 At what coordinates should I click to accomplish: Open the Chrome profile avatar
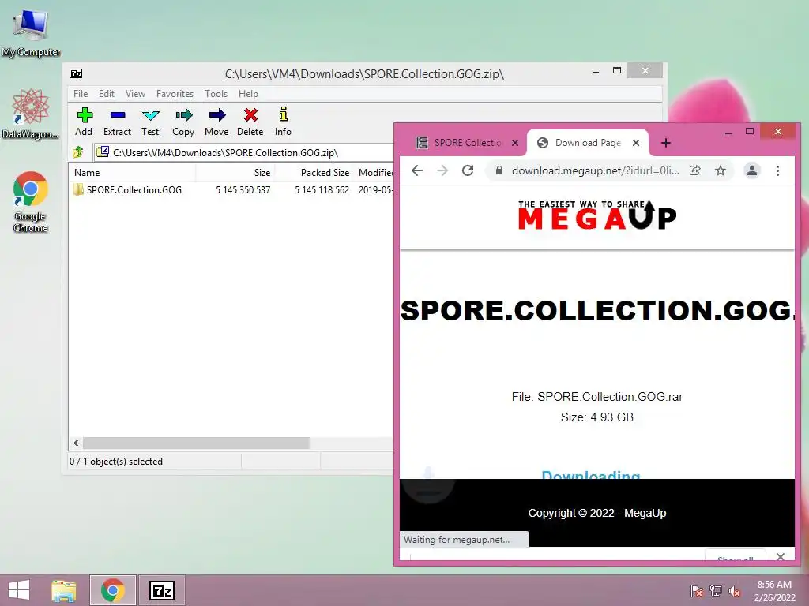click(x=752, y=170)
